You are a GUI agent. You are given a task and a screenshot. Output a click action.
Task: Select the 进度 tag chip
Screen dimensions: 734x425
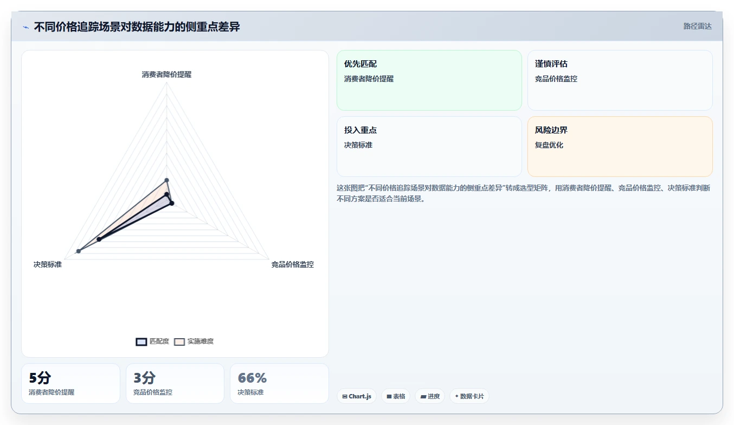[430, 396]
